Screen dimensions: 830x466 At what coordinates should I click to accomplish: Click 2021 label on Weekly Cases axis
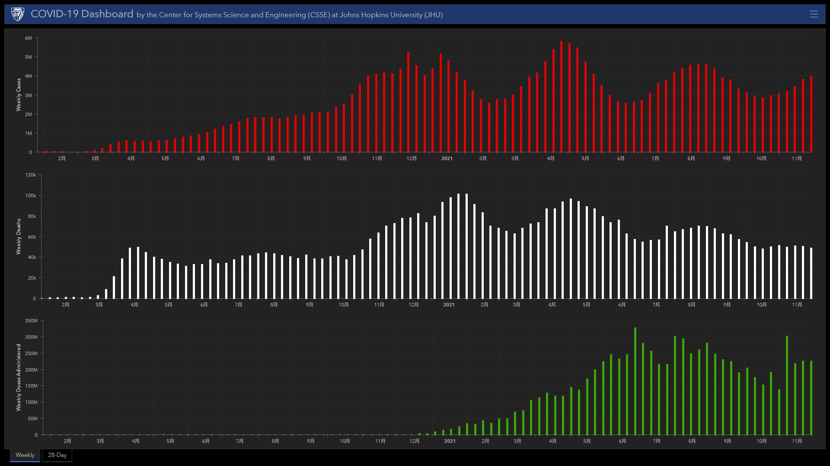pyautogui.click(x=447, y=158)
